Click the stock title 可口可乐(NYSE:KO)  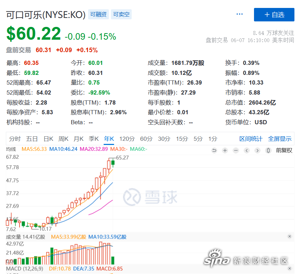point(46,15)
